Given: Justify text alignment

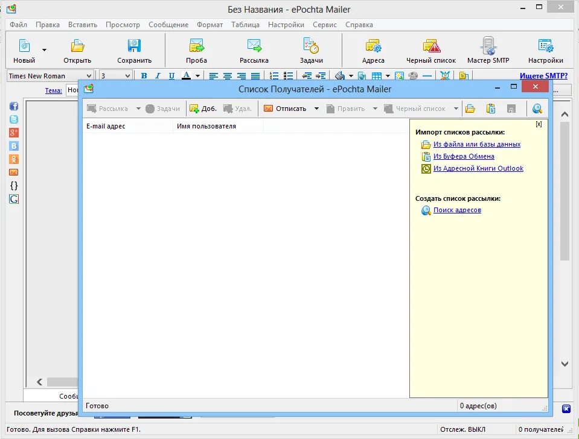Looking at the screenshot, I should pyautogui.click(x=255, y=76).
